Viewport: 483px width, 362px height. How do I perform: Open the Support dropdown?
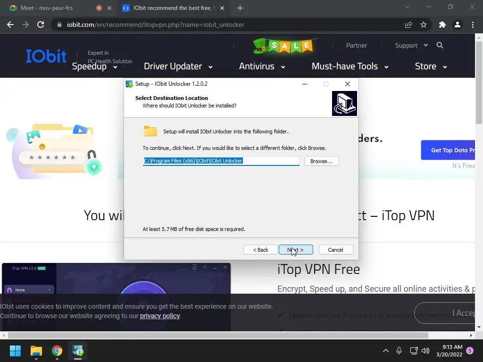tap(411, 45)
